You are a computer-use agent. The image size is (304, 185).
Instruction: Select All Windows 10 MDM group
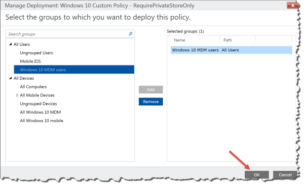(40, 112)
